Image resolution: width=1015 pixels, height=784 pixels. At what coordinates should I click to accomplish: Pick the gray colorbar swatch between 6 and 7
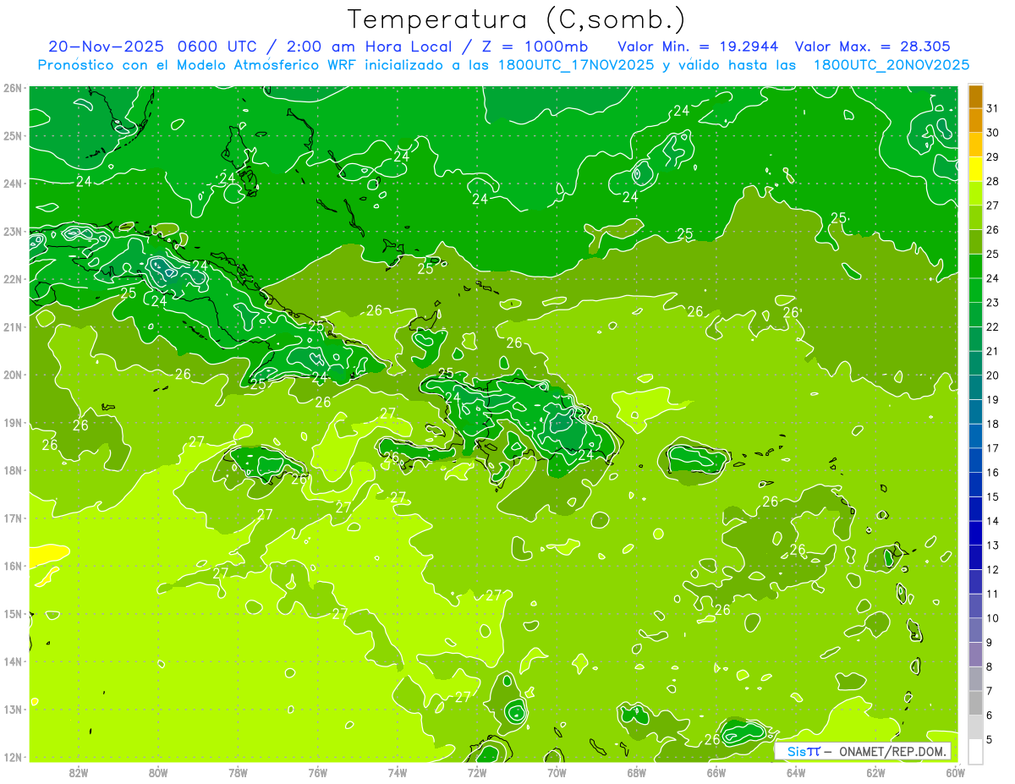coord(975,703)
